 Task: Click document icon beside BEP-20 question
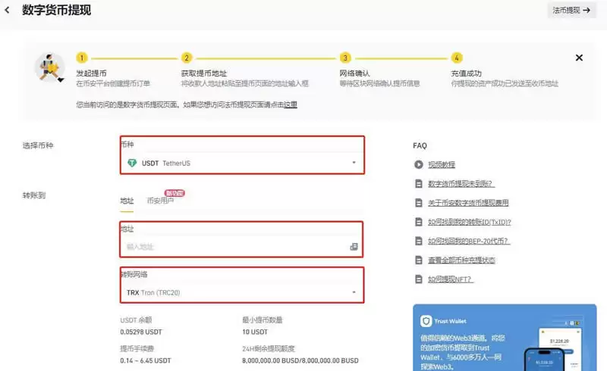point(419,241)
